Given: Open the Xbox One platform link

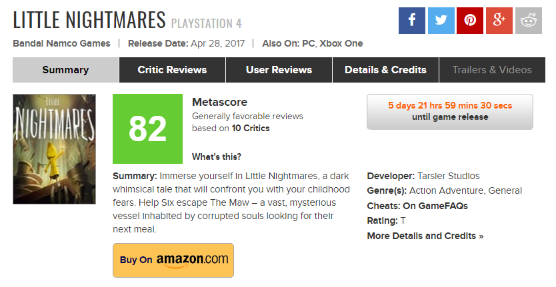Looking at the screenshot, I should (341, 43).
